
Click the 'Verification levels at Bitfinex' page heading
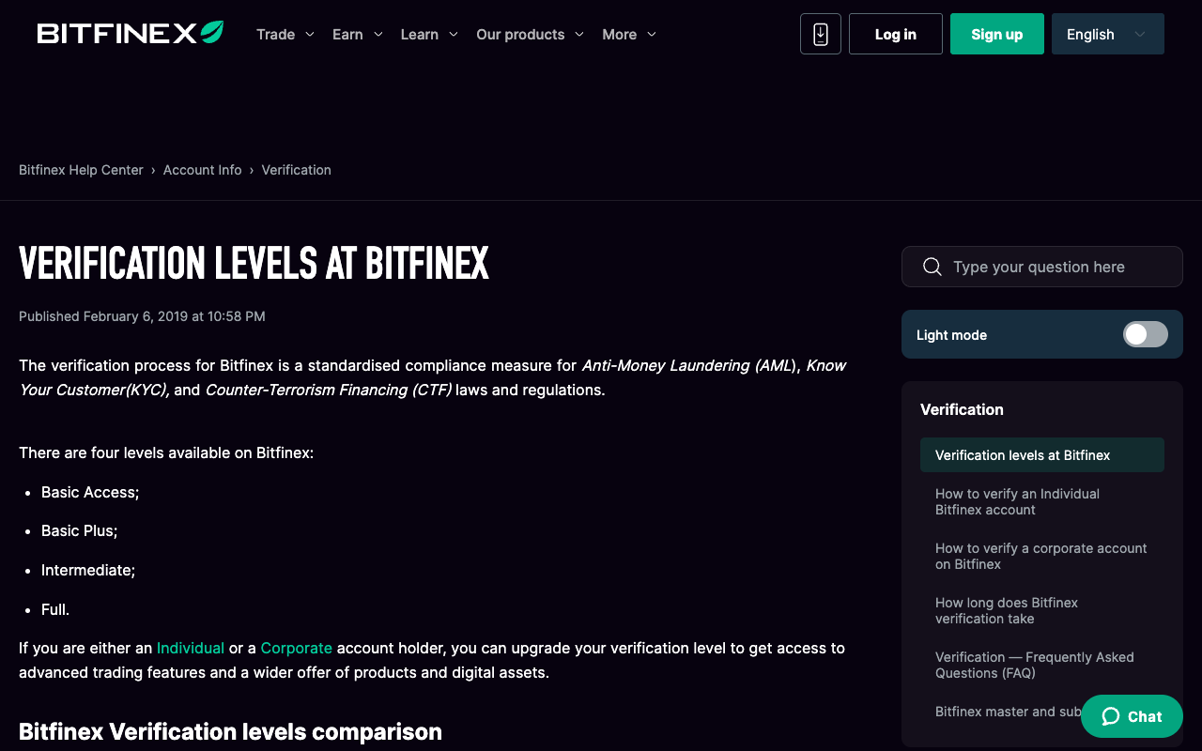254,264
